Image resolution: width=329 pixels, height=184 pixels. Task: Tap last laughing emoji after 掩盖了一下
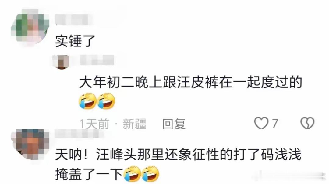tap(151, 174)
